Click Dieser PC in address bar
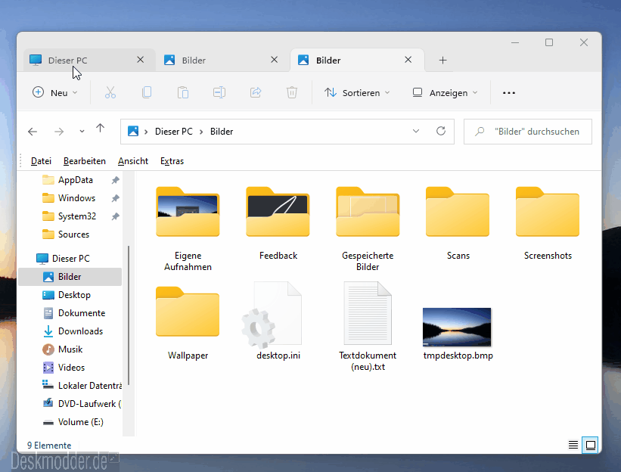The width and height of the screenshot is (621, 472). [x=173, y=132]
